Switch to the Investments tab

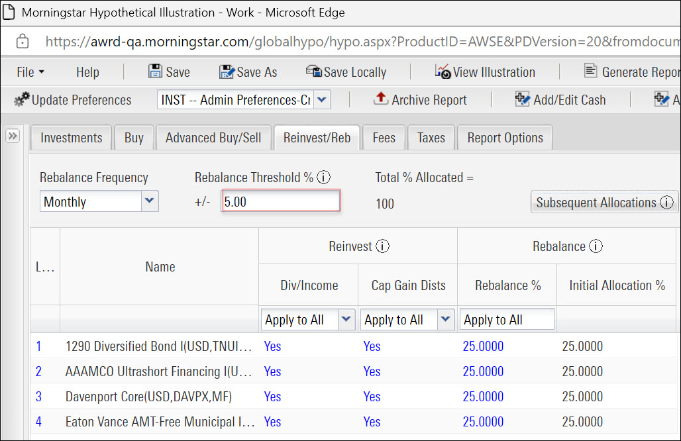tap(72, 138)
